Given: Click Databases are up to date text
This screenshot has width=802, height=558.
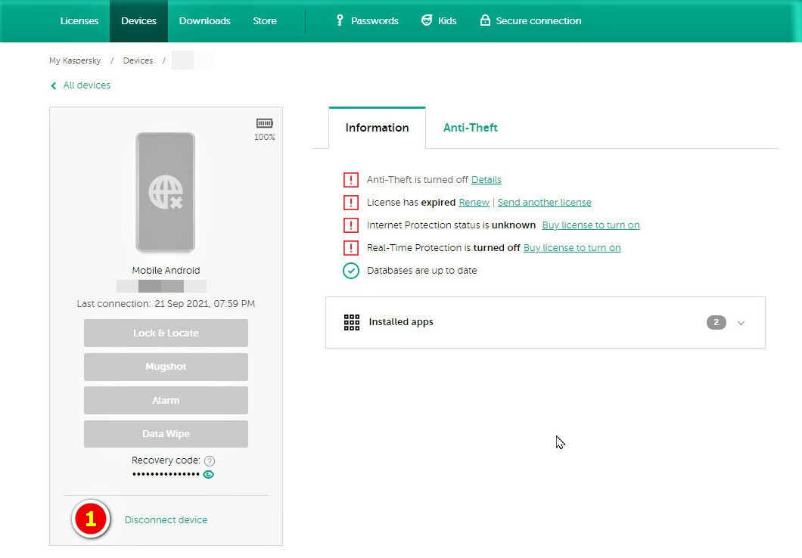Looking at the screenshot, I should [421, 271].
